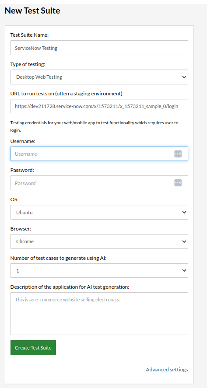Expand the number of test cases dropdown
The image size is (207, 388).
(99, 270)
